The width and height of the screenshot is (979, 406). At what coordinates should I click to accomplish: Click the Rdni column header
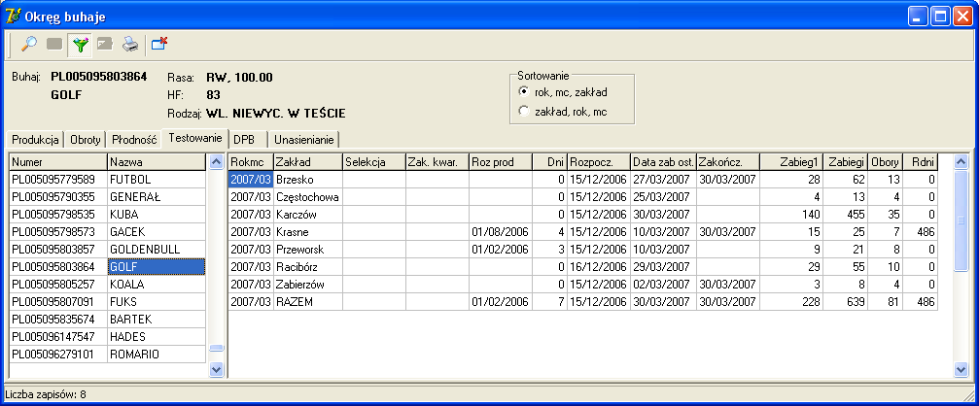921,162
